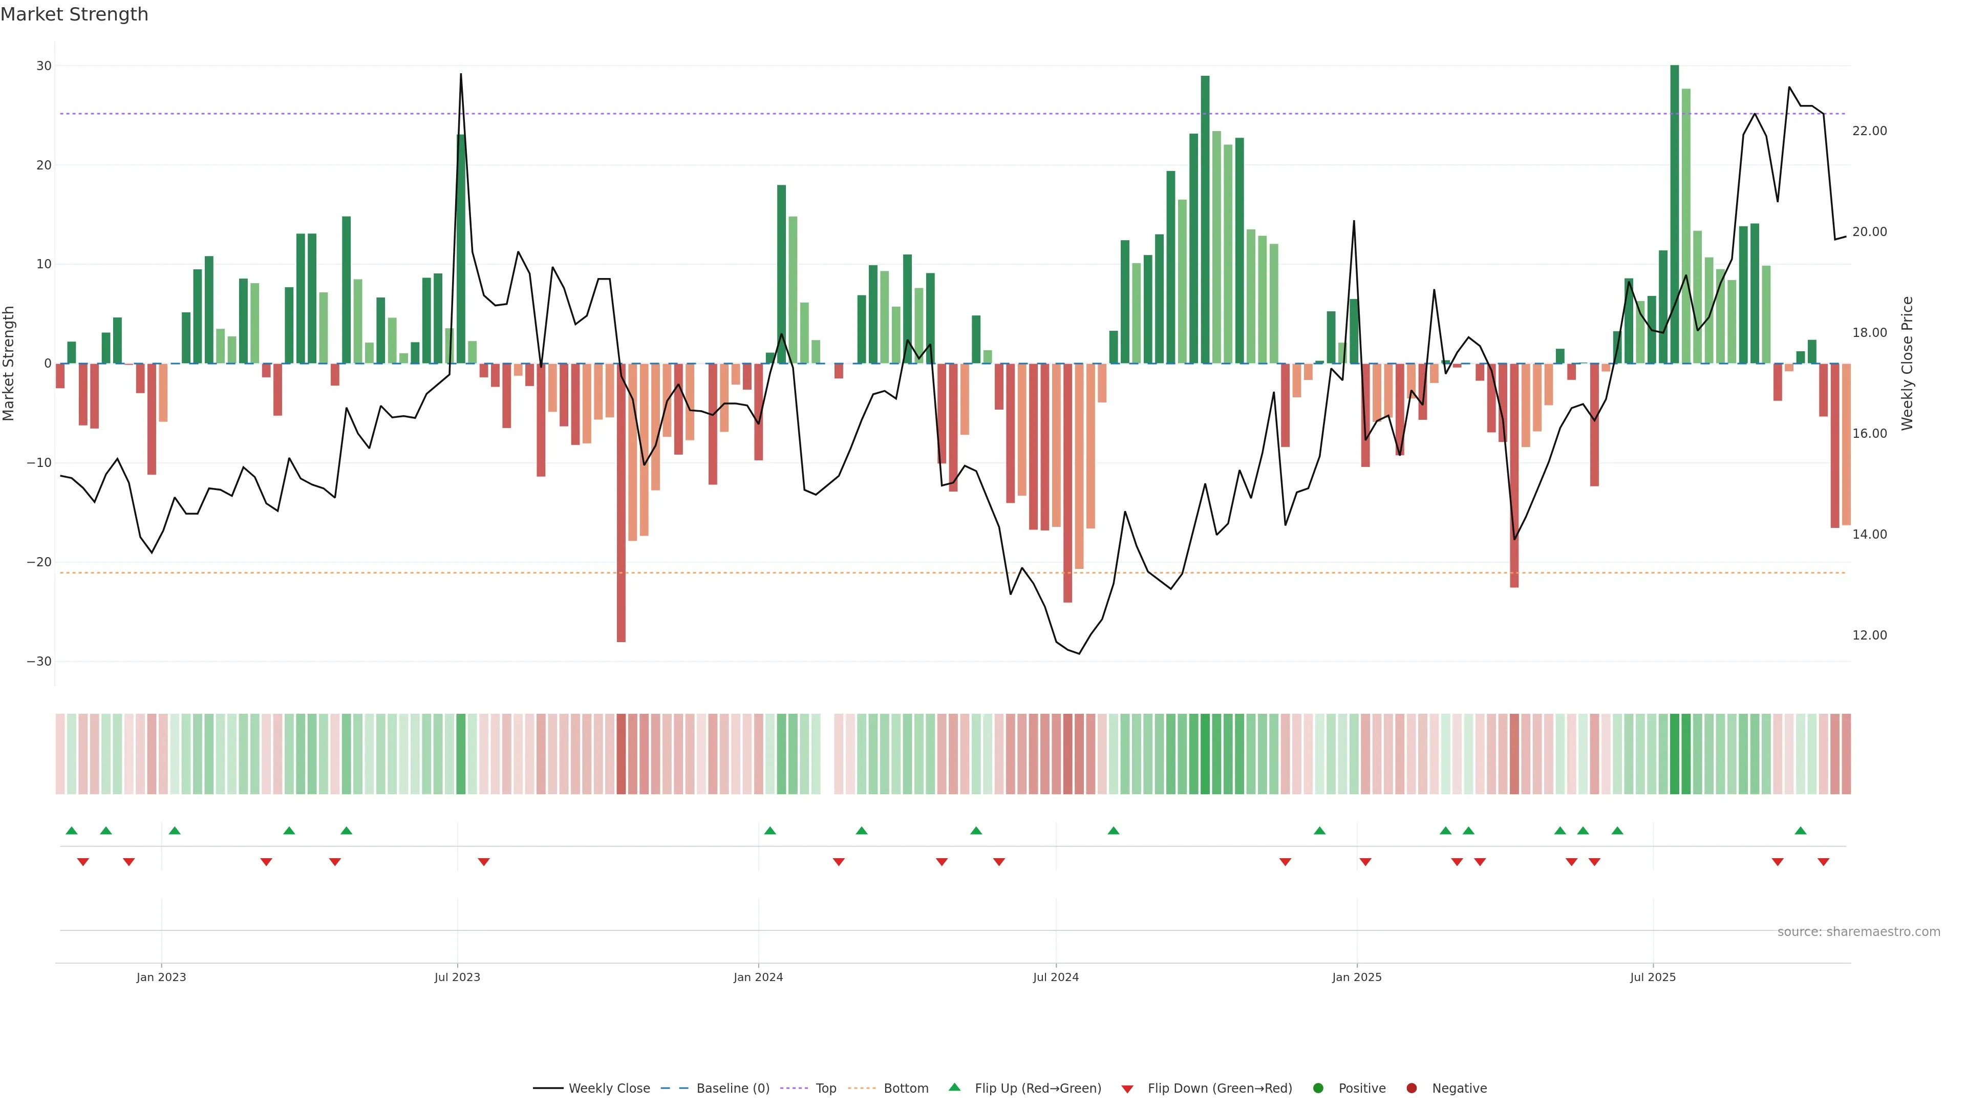Click the Flip Down red triangle legend icon
Image resolution: width=1966 pixels, height=1106 pixels.
click(x=1127, y=1089)
